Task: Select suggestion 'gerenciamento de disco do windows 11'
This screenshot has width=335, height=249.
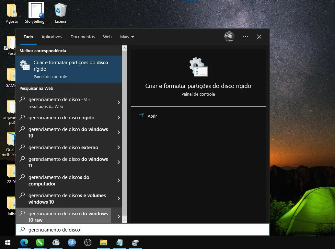Action: tap(64, 162)
